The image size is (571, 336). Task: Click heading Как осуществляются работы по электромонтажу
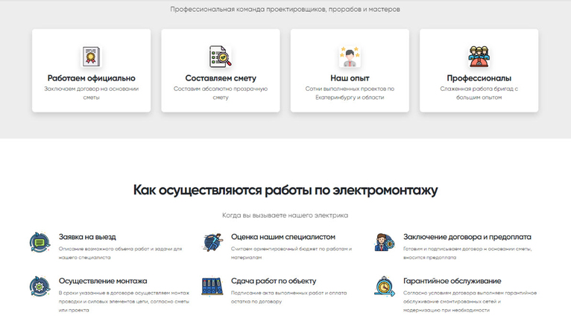click(x=285, y=190)
